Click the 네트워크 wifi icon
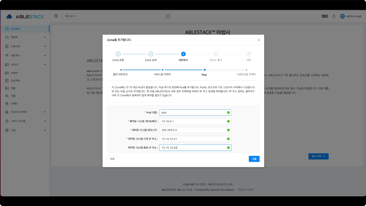 click(7, 55)
